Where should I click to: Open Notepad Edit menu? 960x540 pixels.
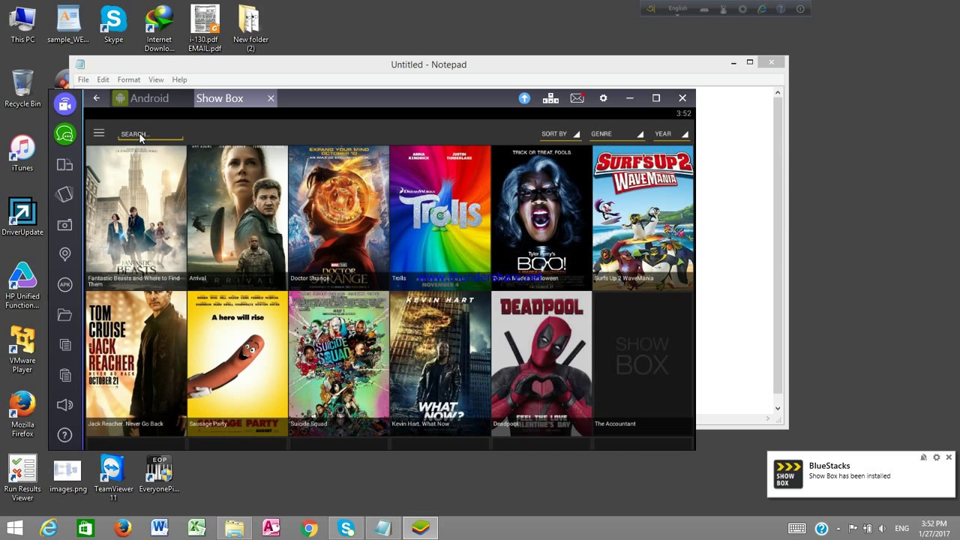(103, 79)
